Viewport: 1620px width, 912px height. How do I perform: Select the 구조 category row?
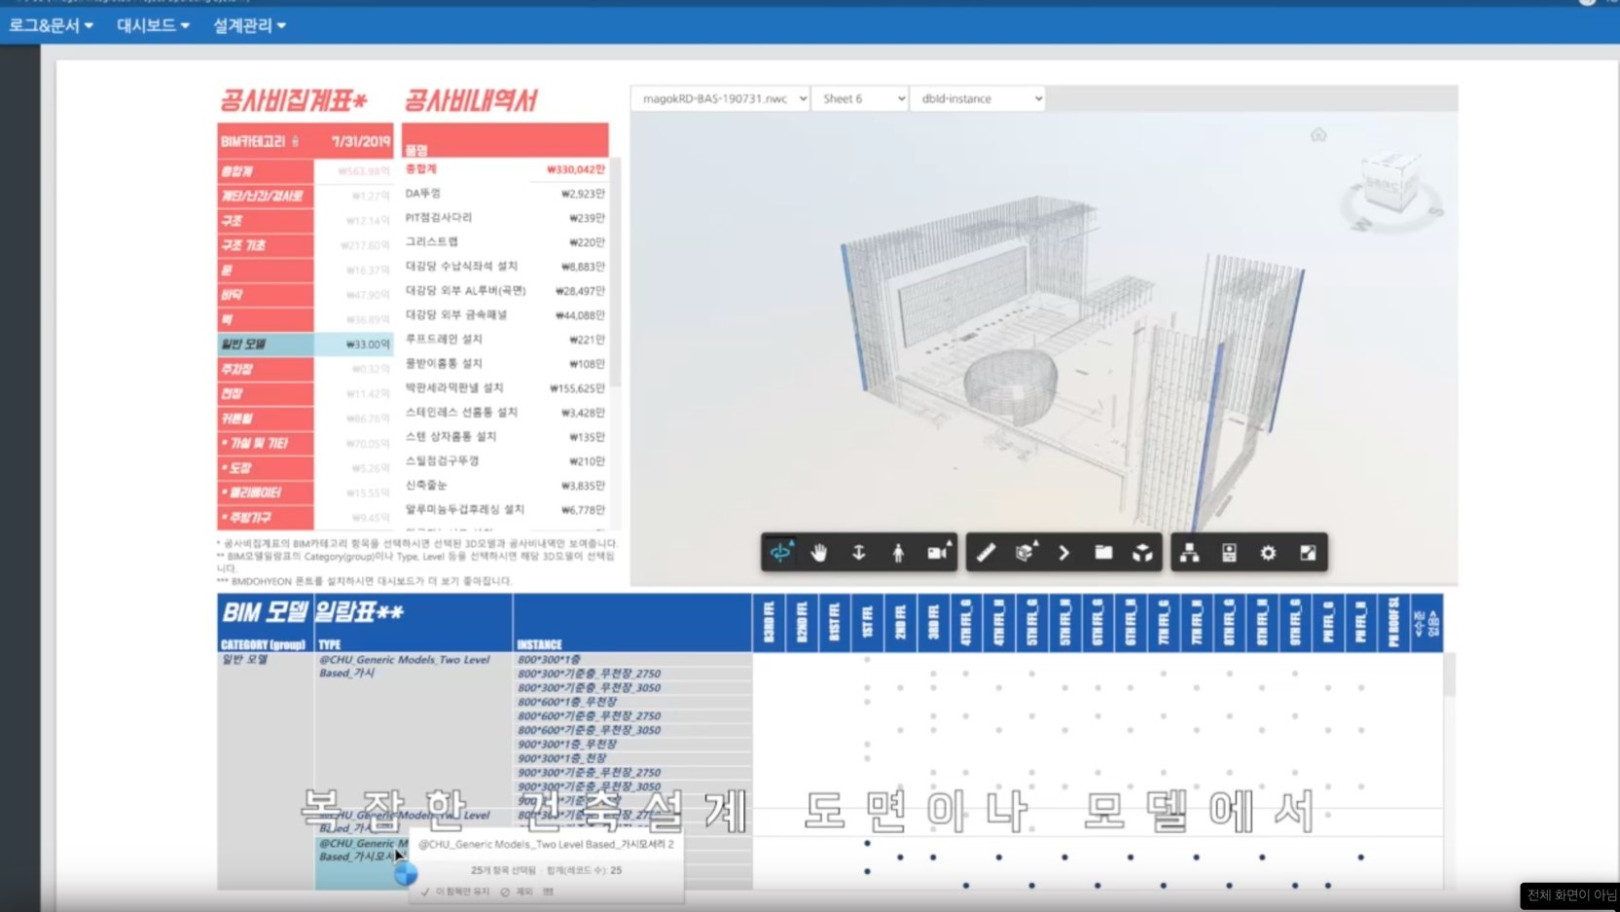(305, 221)
